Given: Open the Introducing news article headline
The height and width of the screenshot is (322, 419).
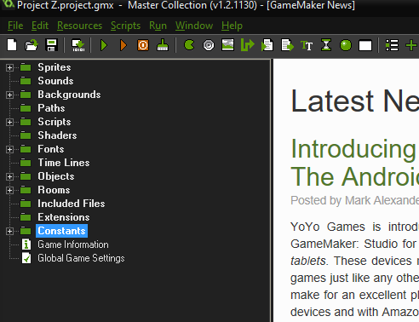Looking at the screenshot, I should point(354,163).
